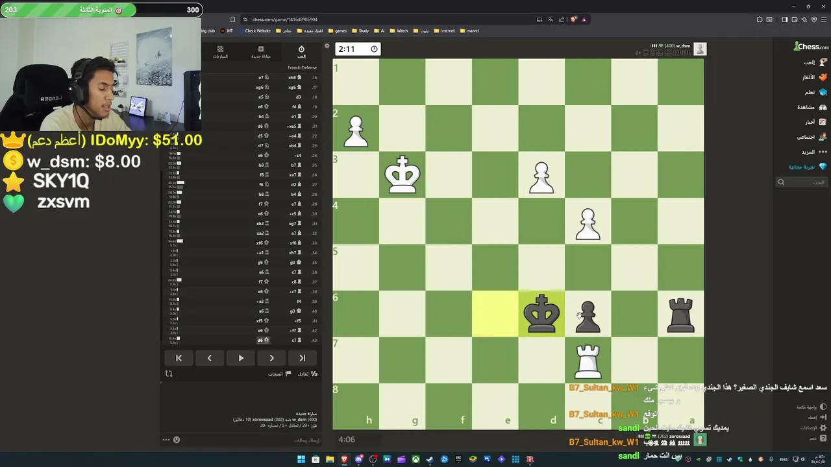Click the white king on g3
The image size is (831, 467).
(403, 175)
